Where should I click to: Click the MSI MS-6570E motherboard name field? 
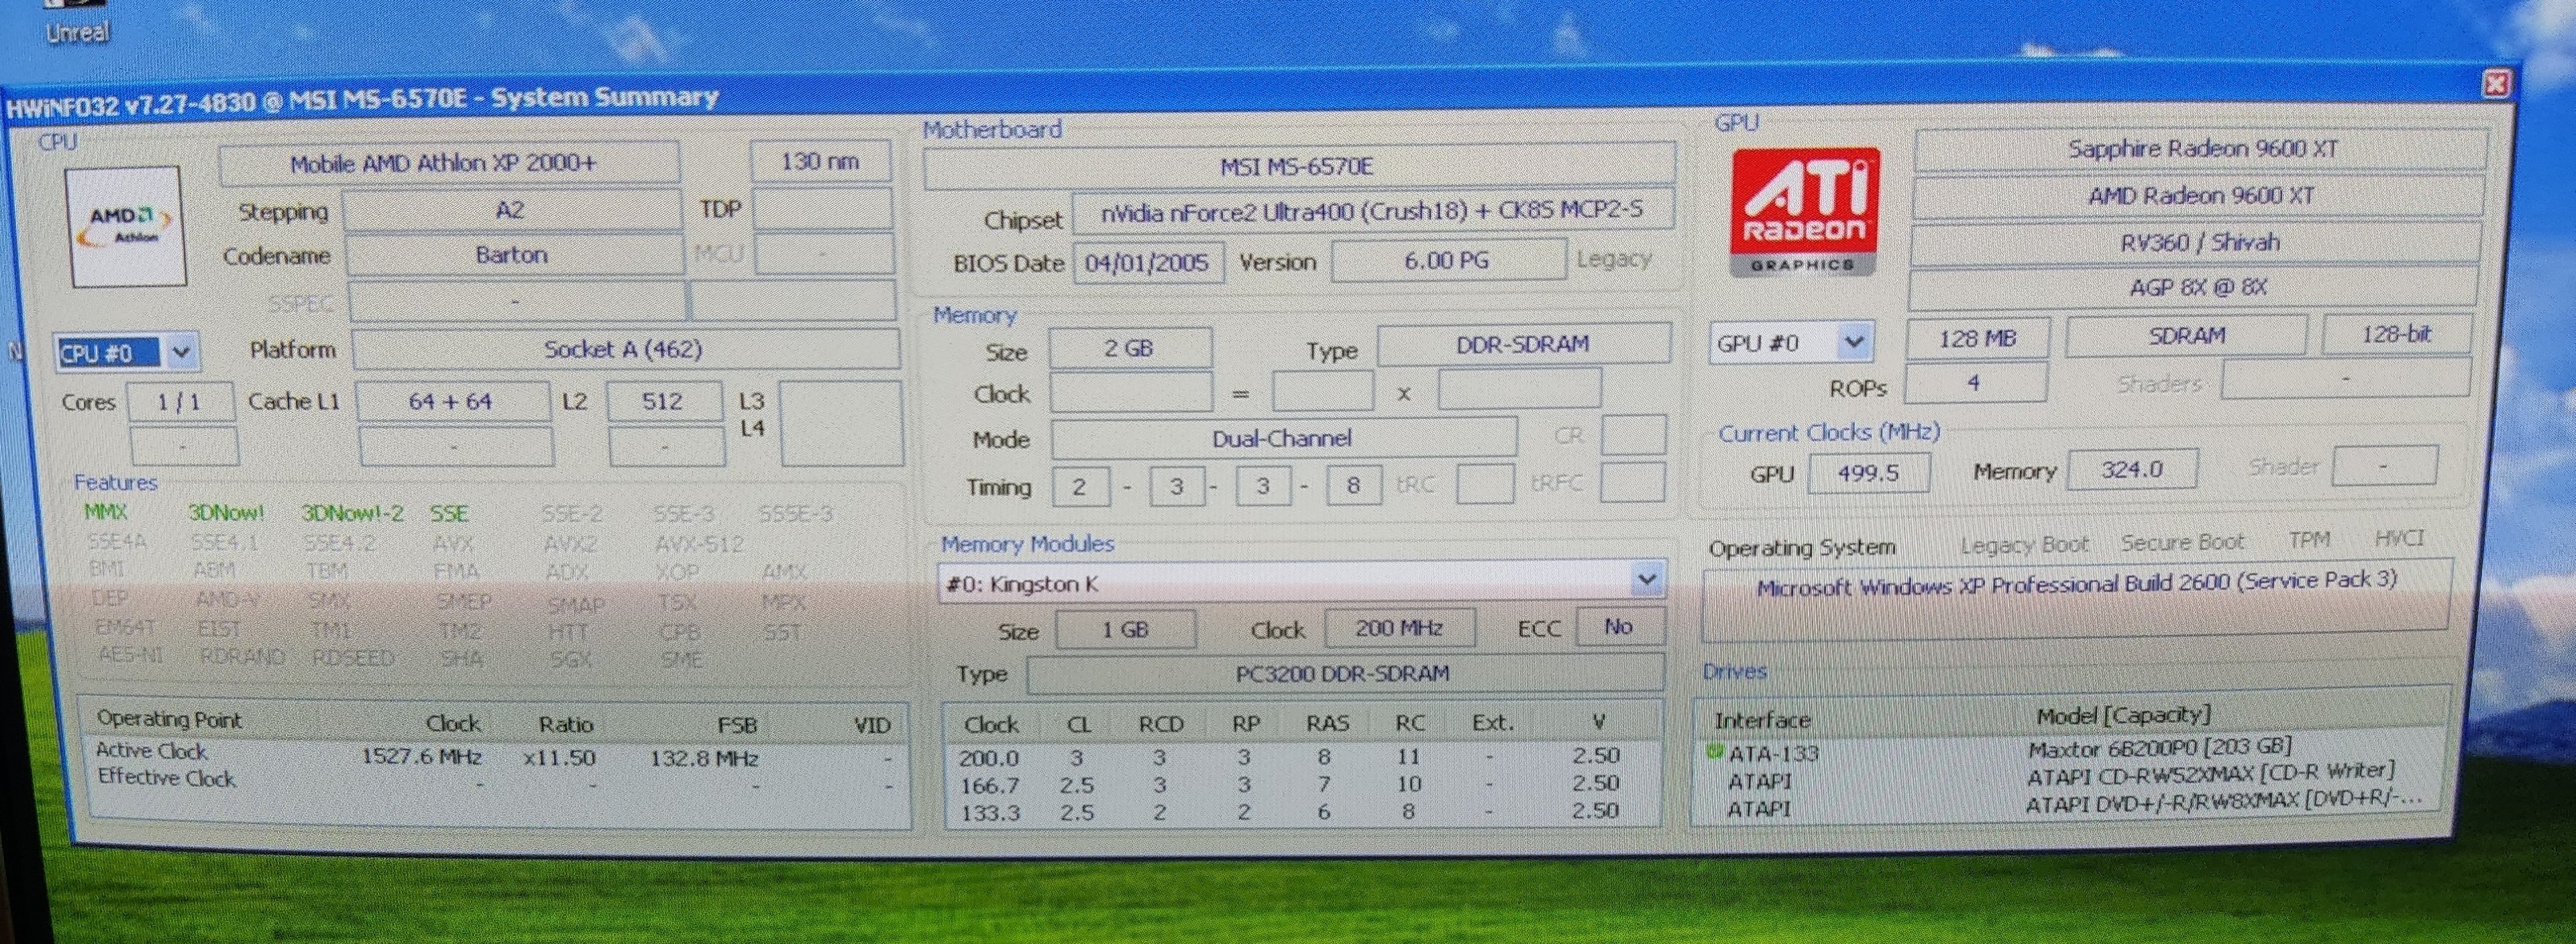(x=1296, y=167)
